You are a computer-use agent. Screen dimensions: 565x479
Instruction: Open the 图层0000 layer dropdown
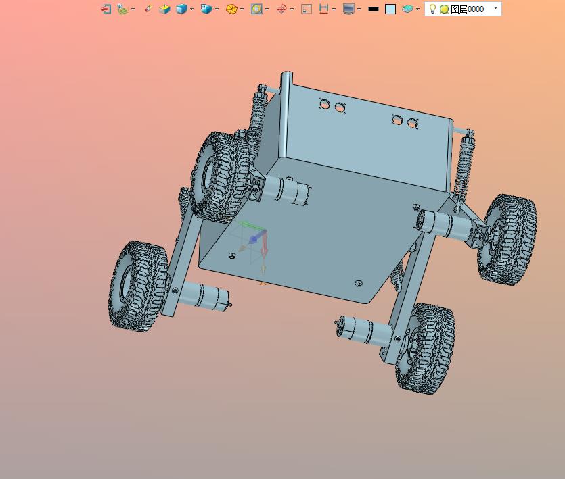point(495,7)
